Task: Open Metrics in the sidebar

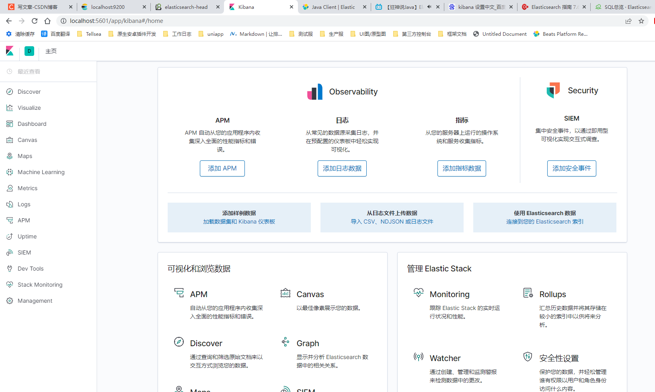Action: pos(27,188)
